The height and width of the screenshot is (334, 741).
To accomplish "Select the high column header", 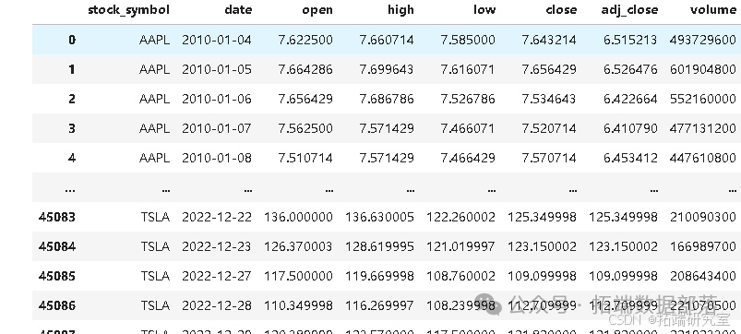I will pos(400,10).
